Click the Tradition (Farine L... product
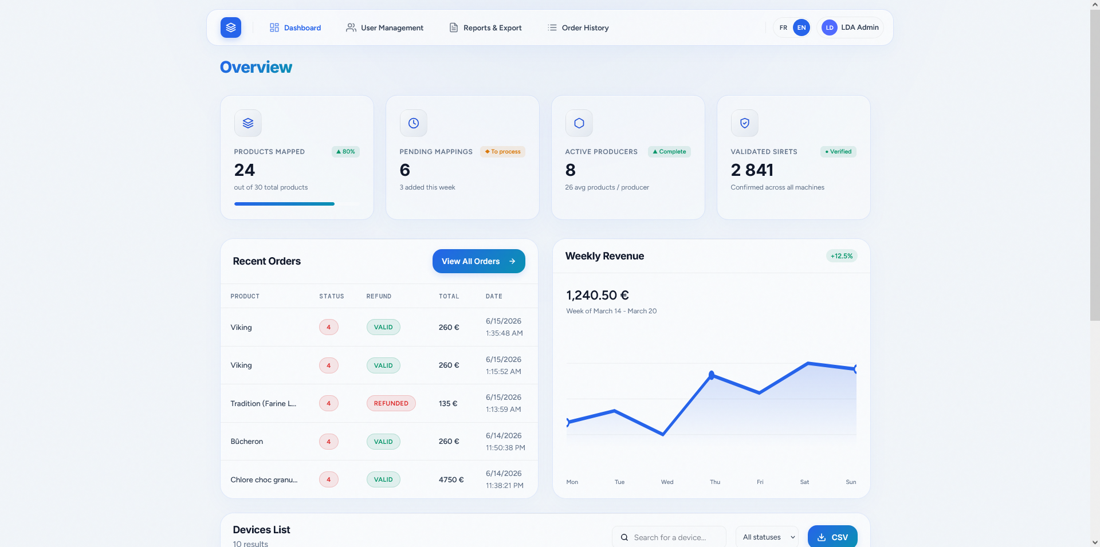The width and height of the screenshot is (1100, 547). click(x=264, y=403)
